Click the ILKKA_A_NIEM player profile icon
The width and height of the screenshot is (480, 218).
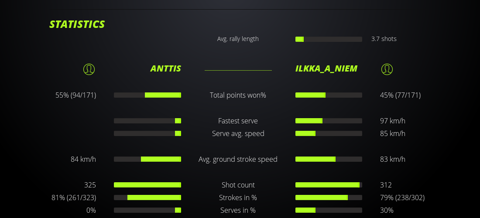[x=387, y=69]
